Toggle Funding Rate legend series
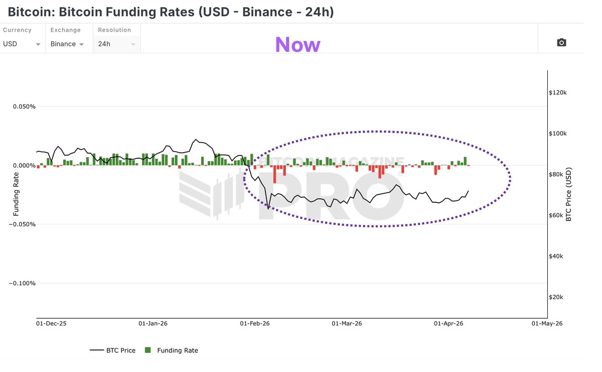This screenshot has width=602, height=372. pos(171,350)
